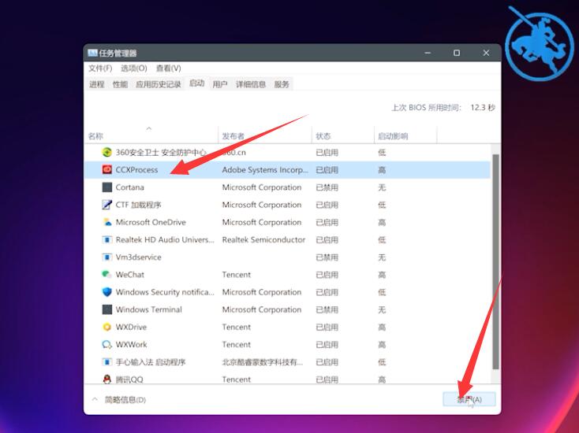Select 腾讯QQ row text

pyautogui.click(x=129, y=379)
